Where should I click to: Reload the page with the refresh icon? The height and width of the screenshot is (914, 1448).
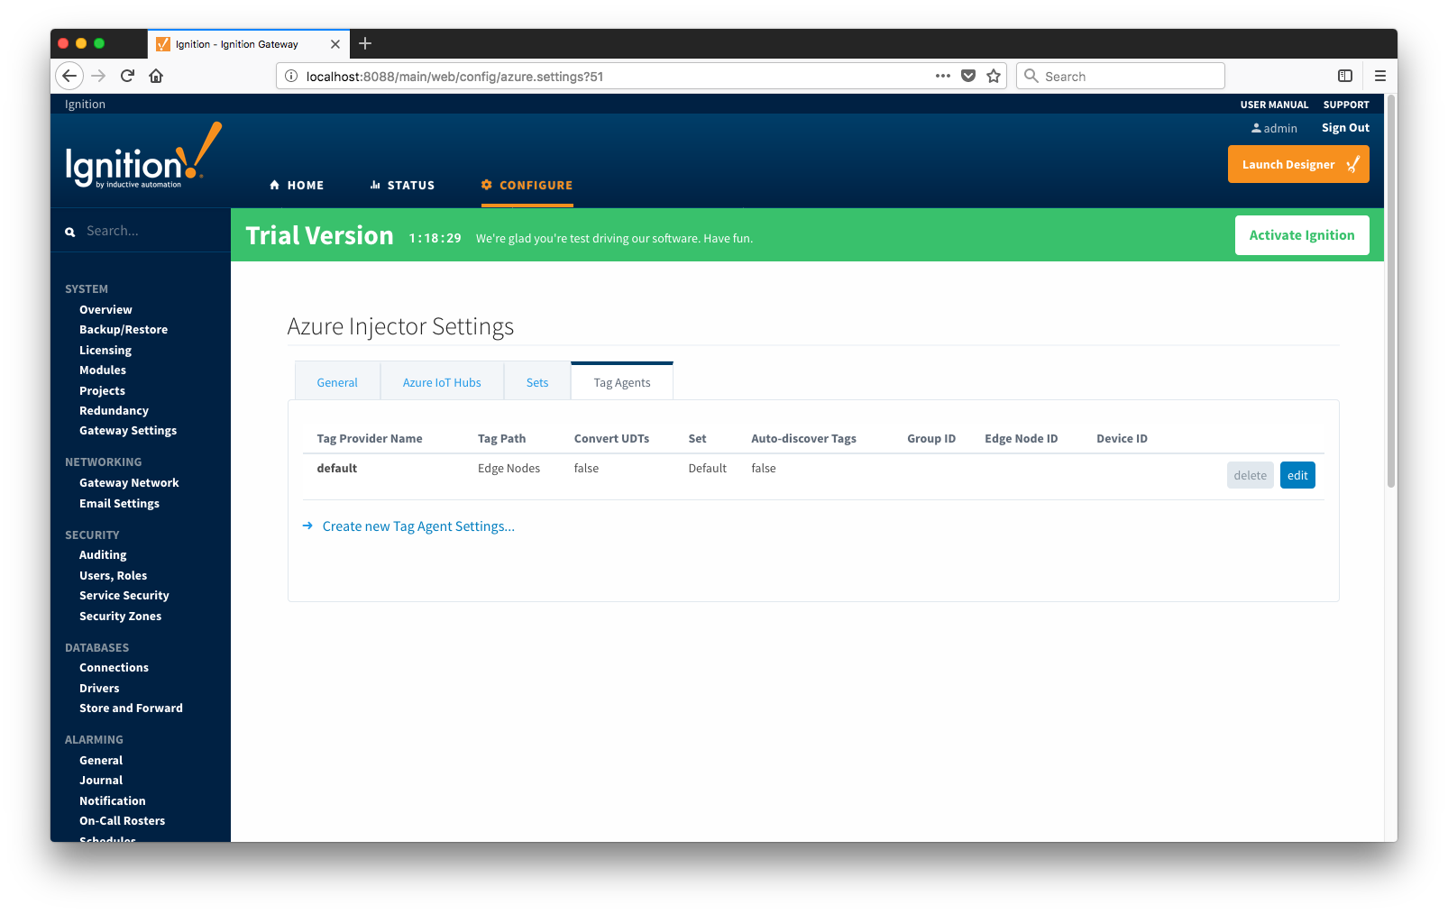point(127,76)
